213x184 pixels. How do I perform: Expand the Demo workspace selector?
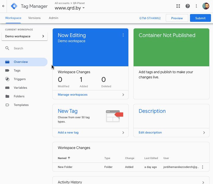point(24,36)
